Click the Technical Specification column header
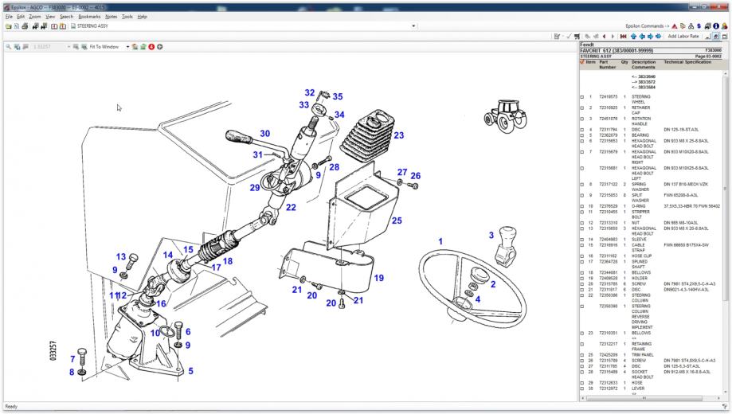Image resolution: width=732 pixels, height=414 pixels. point(687,62)
